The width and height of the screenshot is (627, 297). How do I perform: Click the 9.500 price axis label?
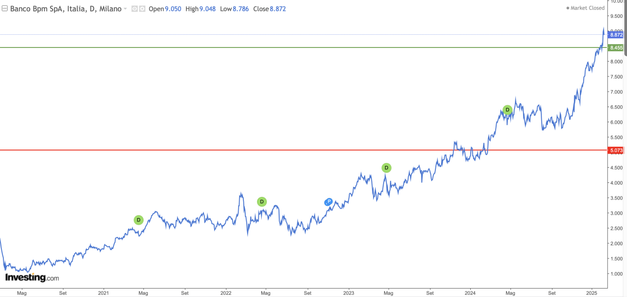(x=616, y=16)
